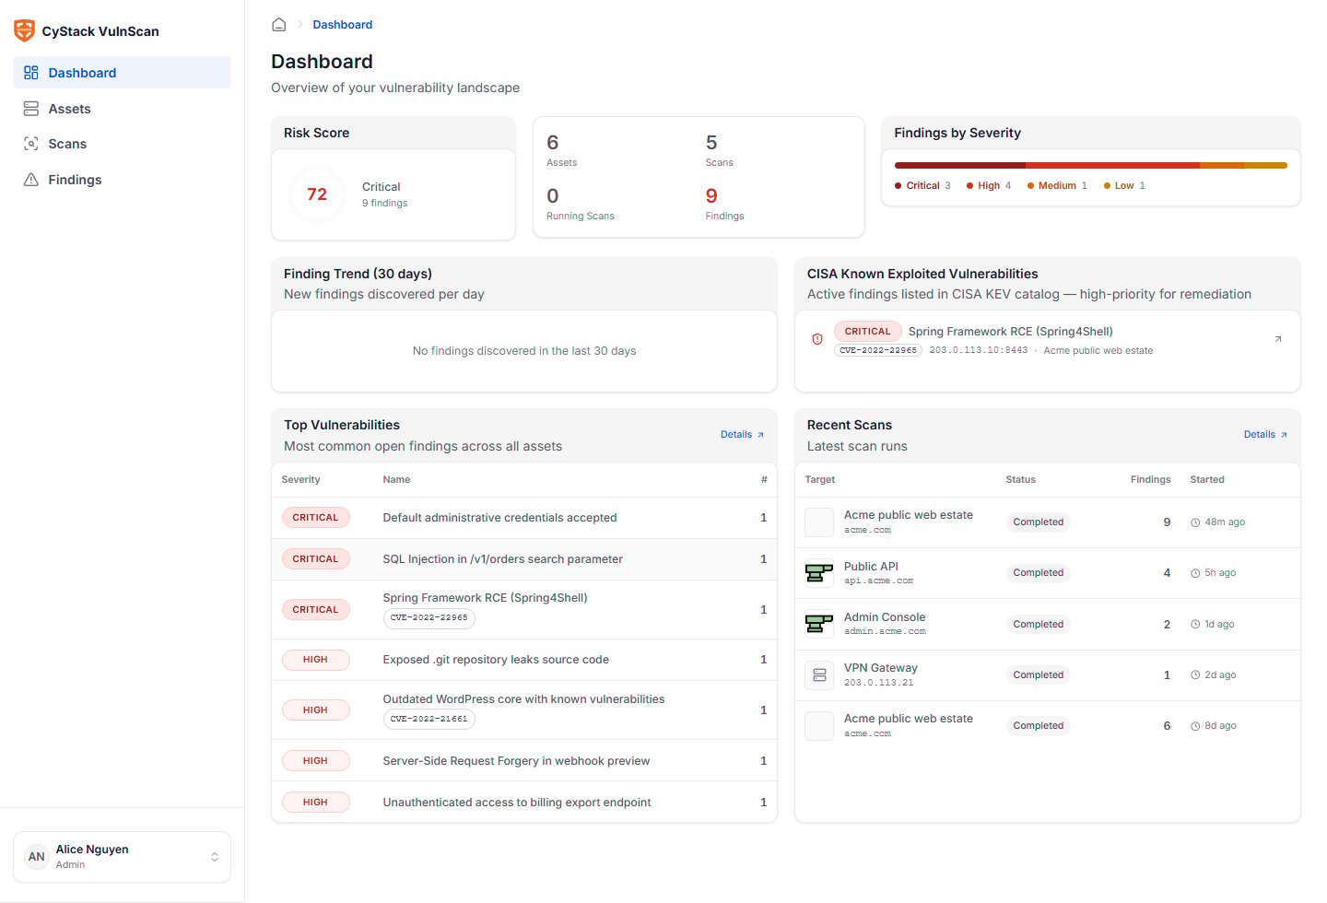Screen dimensions: 1327x903
Task: Click the Low severity legend item
Action: (1124, 186)
